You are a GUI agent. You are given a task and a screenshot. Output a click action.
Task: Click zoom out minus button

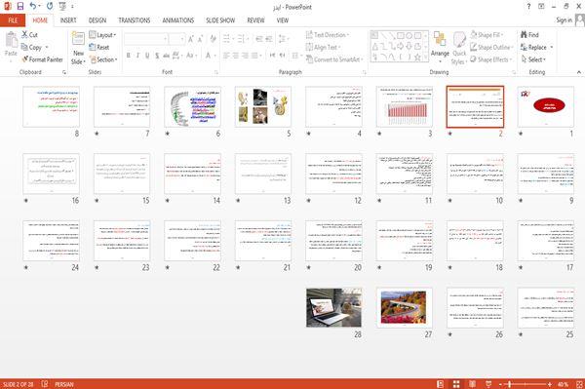pos(501,384)
